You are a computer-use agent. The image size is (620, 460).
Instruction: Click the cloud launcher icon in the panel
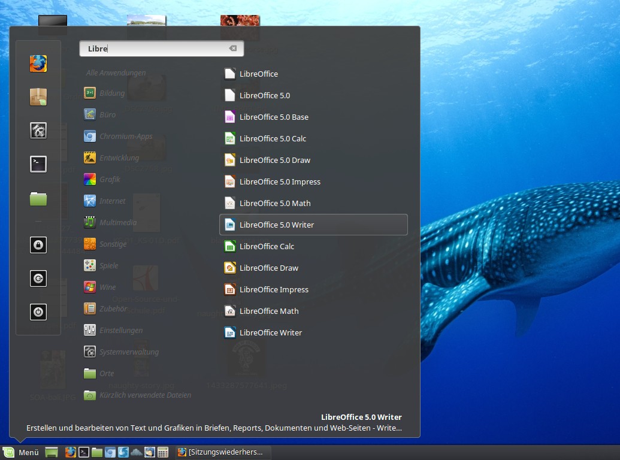[x=136, y=452]
